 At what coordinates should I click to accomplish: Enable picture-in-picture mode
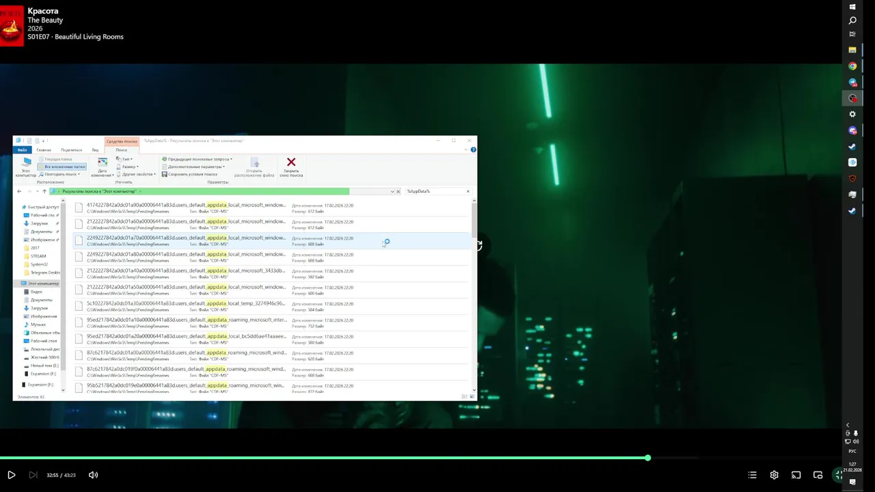click(818, 475)
